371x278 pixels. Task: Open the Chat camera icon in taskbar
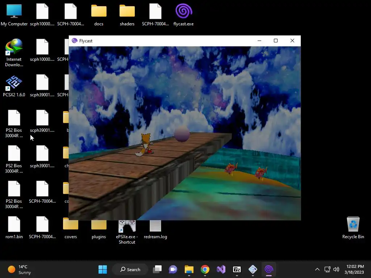tap(173, 269)
